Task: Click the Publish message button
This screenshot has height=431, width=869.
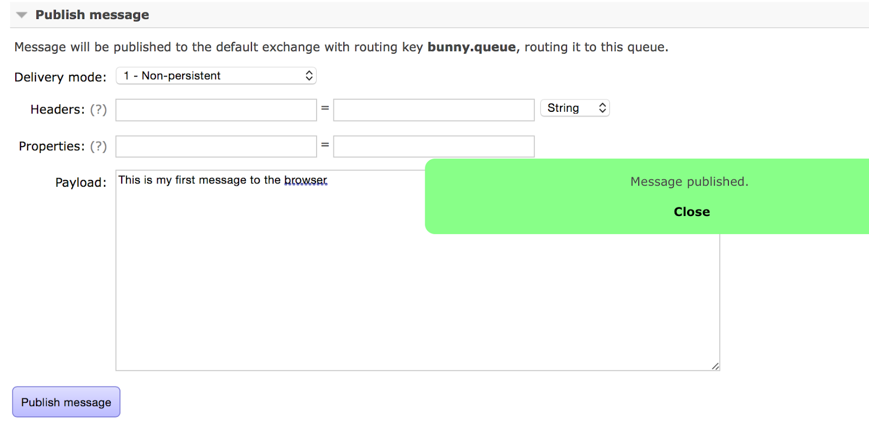Action: (66, 402)
